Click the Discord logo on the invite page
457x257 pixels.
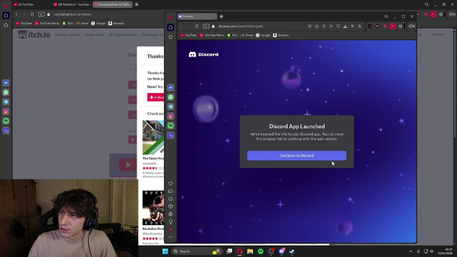tap(204, 55)
